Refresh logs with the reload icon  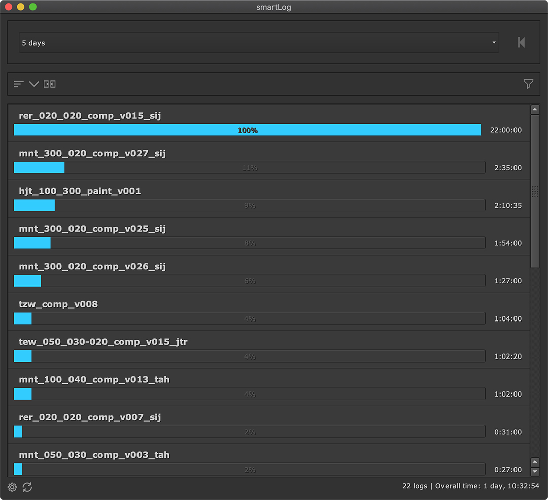[27, 487]
